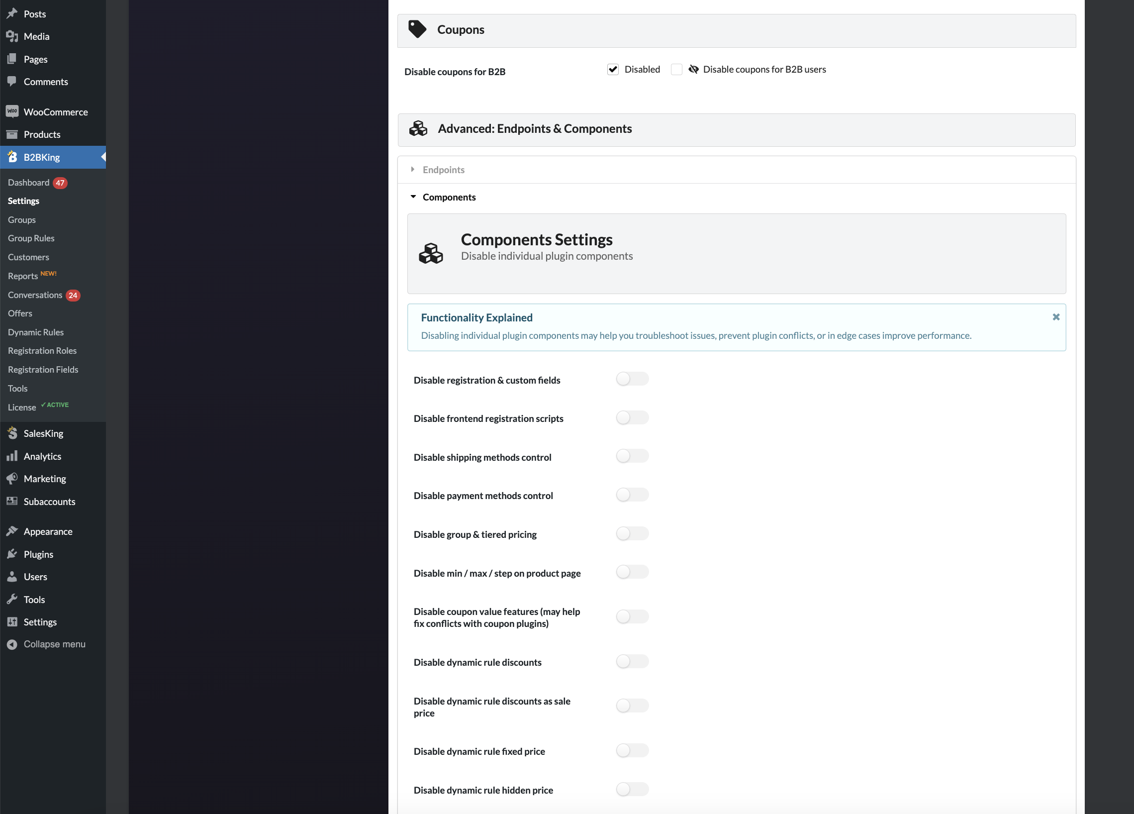Toggle Disable registration & custom fields
The height and width of the screenshot is (814, 1134).
(x=632, y=379)
